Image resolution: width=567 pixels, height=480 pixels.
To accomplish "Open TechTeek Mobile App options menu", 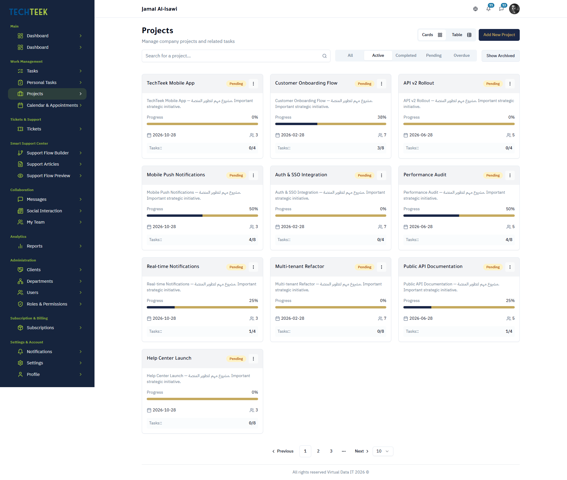I will 253,84.
